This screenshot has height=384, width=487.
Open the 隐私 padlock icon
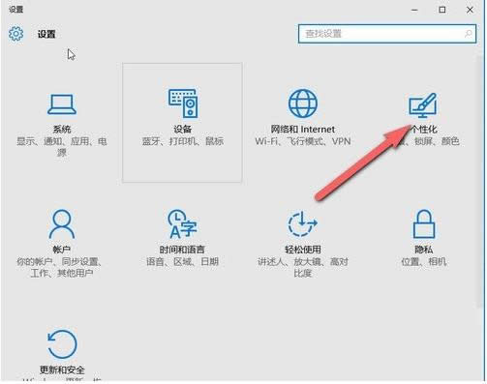424,223
